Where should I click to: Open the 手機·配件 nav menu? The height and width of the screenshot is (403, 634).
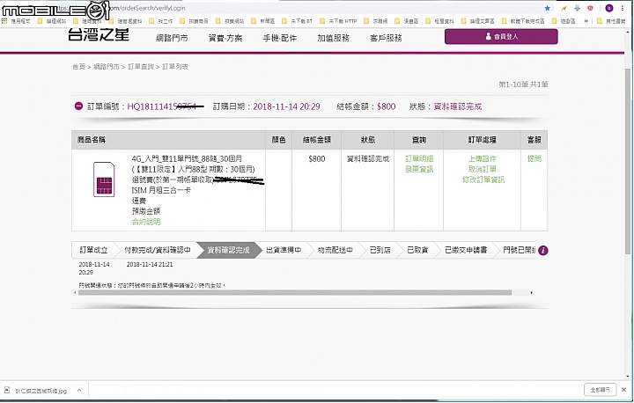pos(279,38)
